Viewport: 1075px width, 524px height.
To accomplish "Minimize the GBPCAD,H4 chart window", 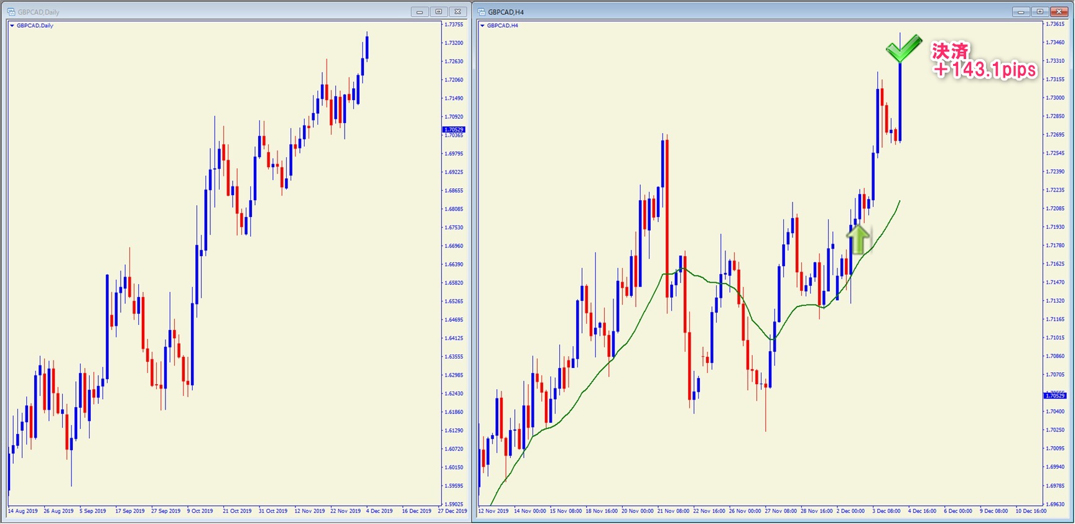I will [x=1021, y=12].
